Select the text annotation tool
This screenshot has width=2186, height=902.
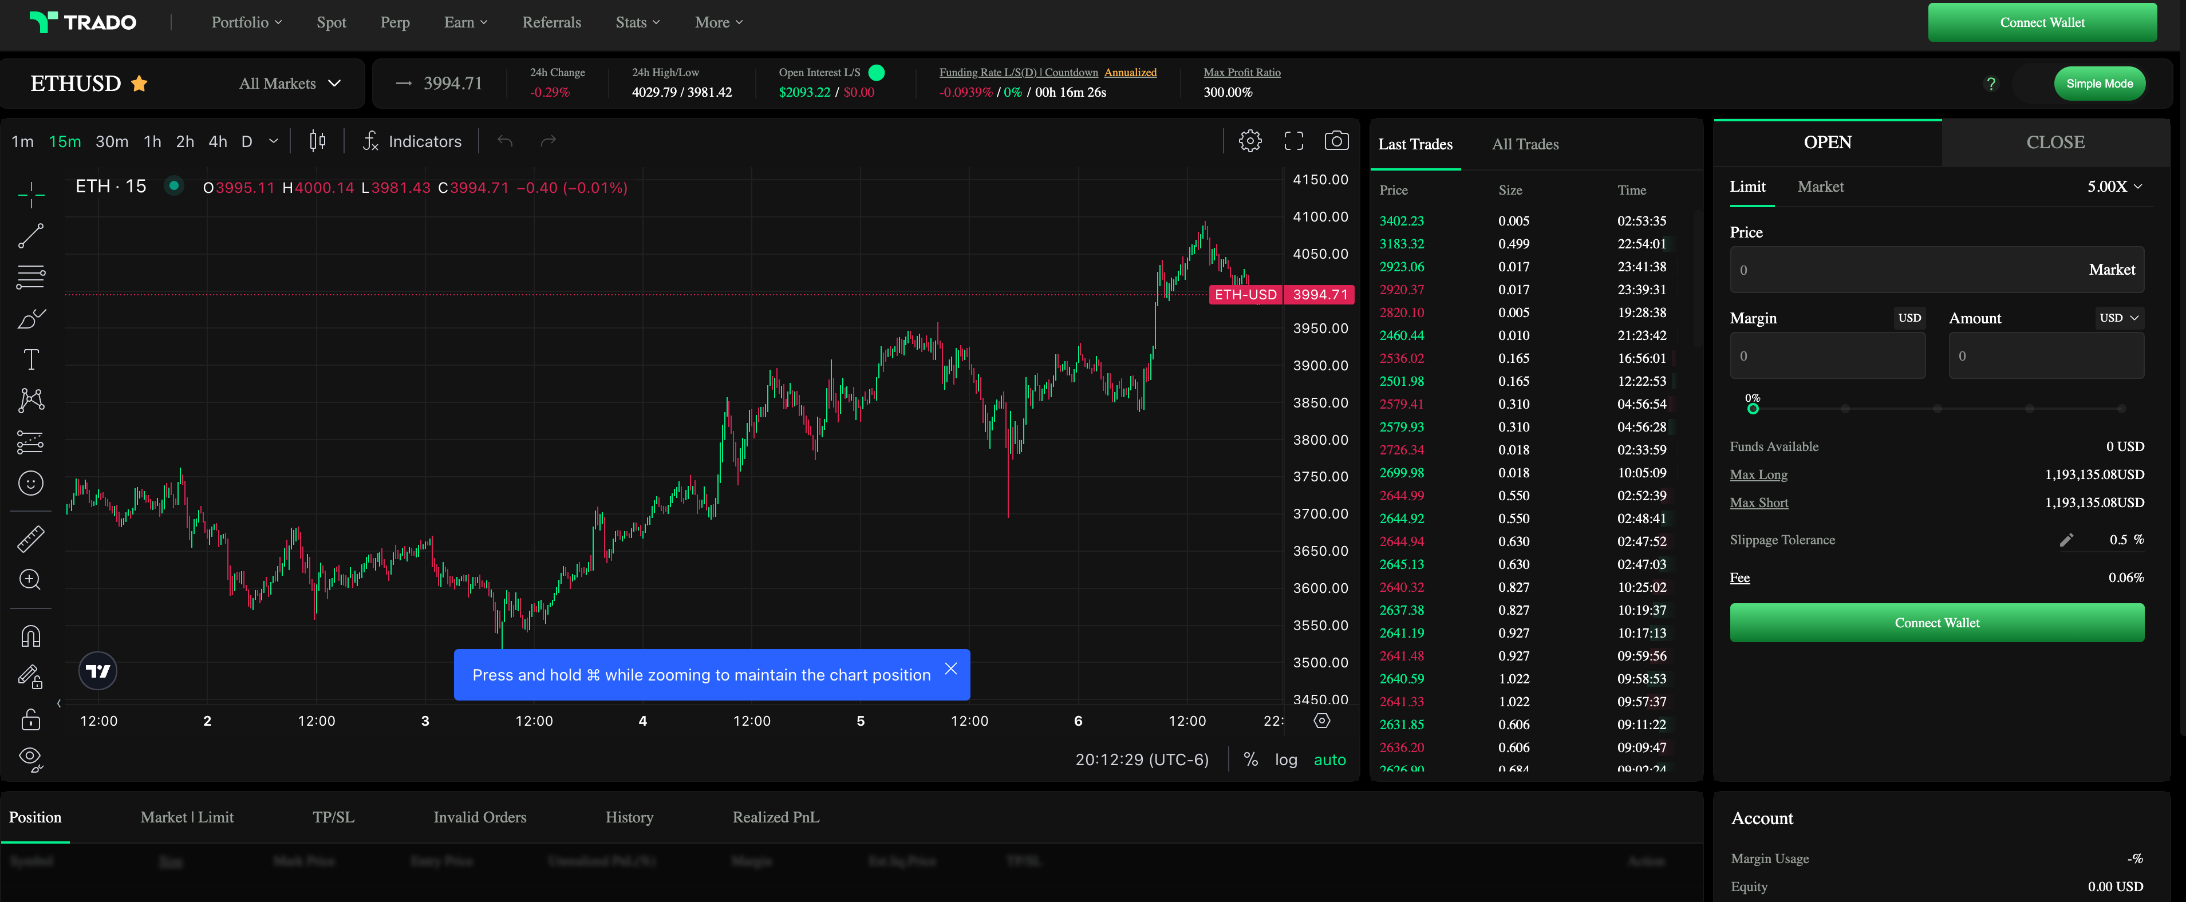point(31,360)
